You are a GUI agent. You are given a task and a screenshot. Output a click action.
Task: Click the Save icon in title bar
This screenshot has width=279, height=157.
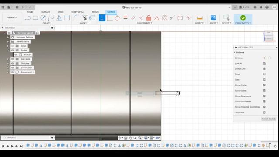[x=17, y=7]
